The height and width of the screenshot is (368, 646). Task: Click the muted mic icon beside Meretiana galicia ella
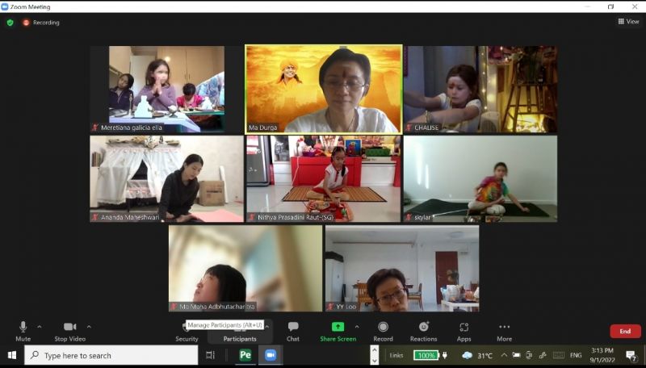click(x=95, y=128)
